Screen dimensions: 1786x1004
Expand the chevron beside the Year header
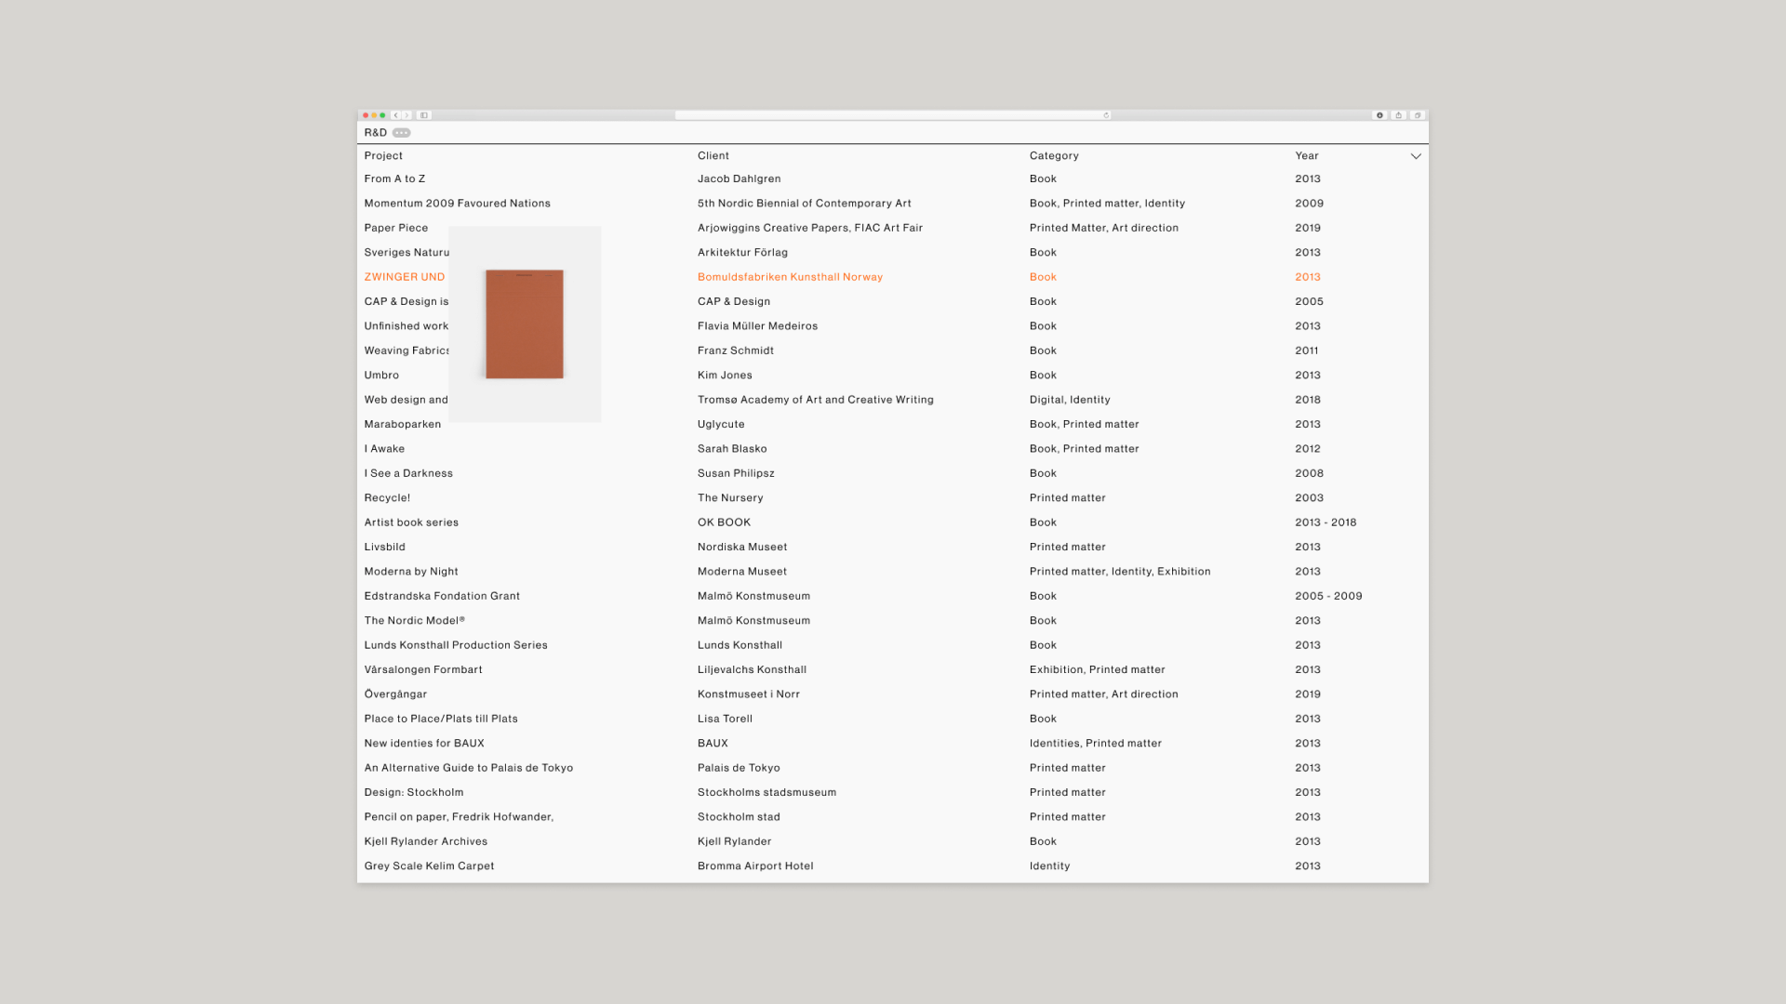[x=1416, y=156]
